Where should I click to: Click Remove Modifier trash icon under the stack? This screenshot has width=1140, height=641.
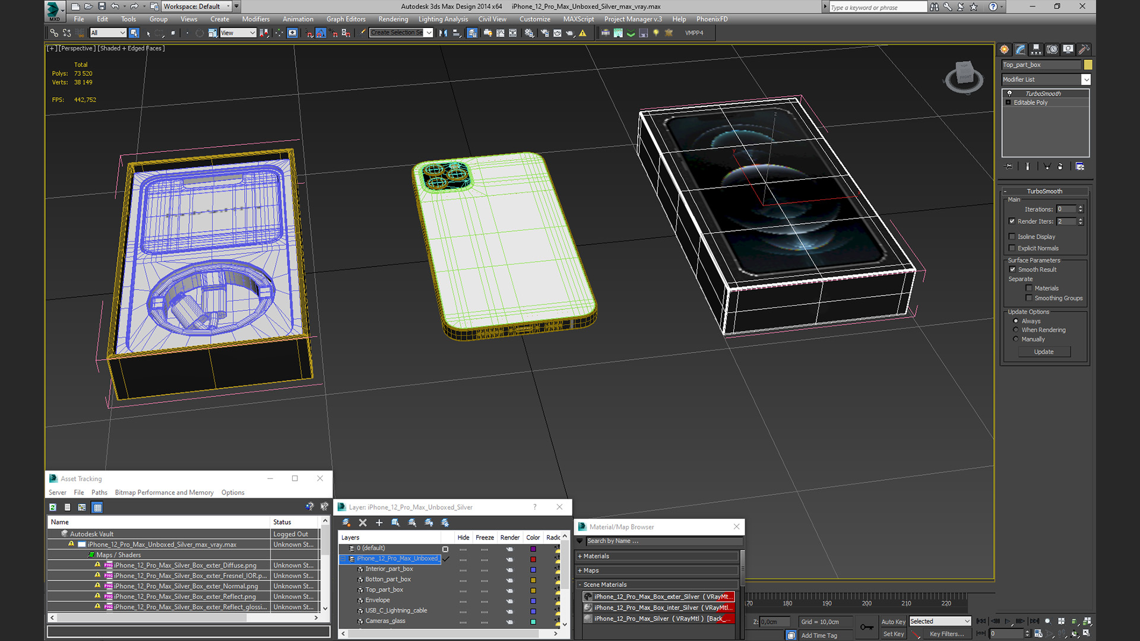pos(1060,166)
